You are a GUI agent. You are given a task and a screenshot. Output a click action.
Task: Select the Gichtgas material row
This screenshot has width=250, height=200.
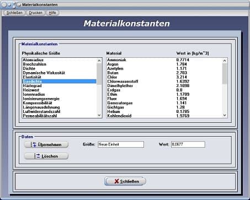164,107
